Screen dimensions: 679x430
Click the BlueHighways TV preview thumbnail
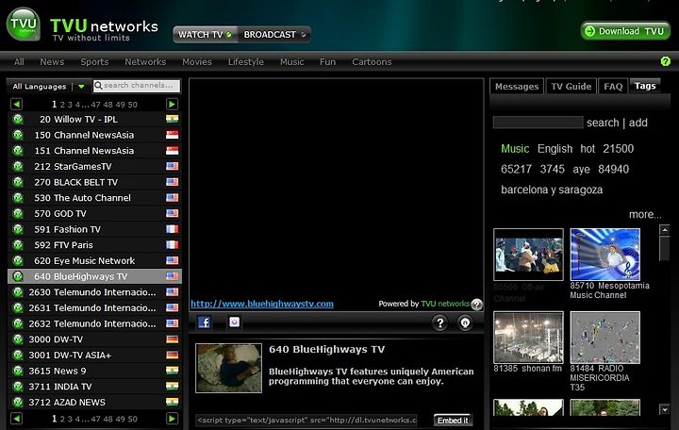(x=228, y=368)
